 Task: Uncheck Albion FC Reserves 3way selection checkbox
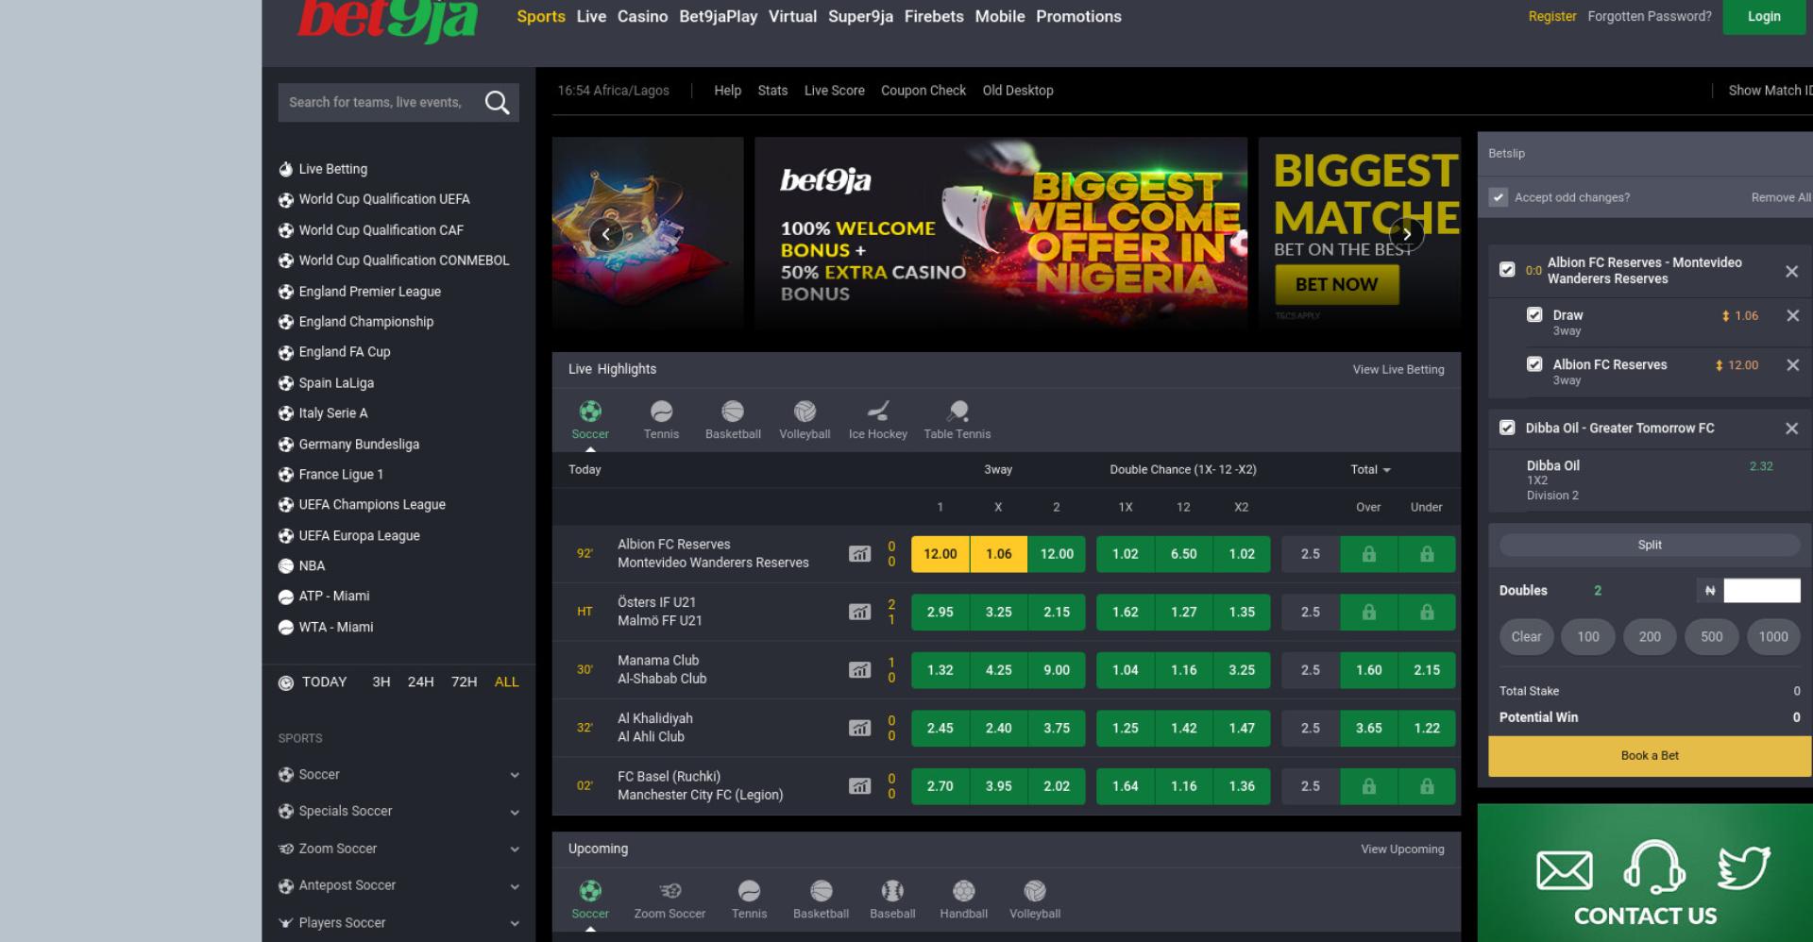(x=1534, y=364)
